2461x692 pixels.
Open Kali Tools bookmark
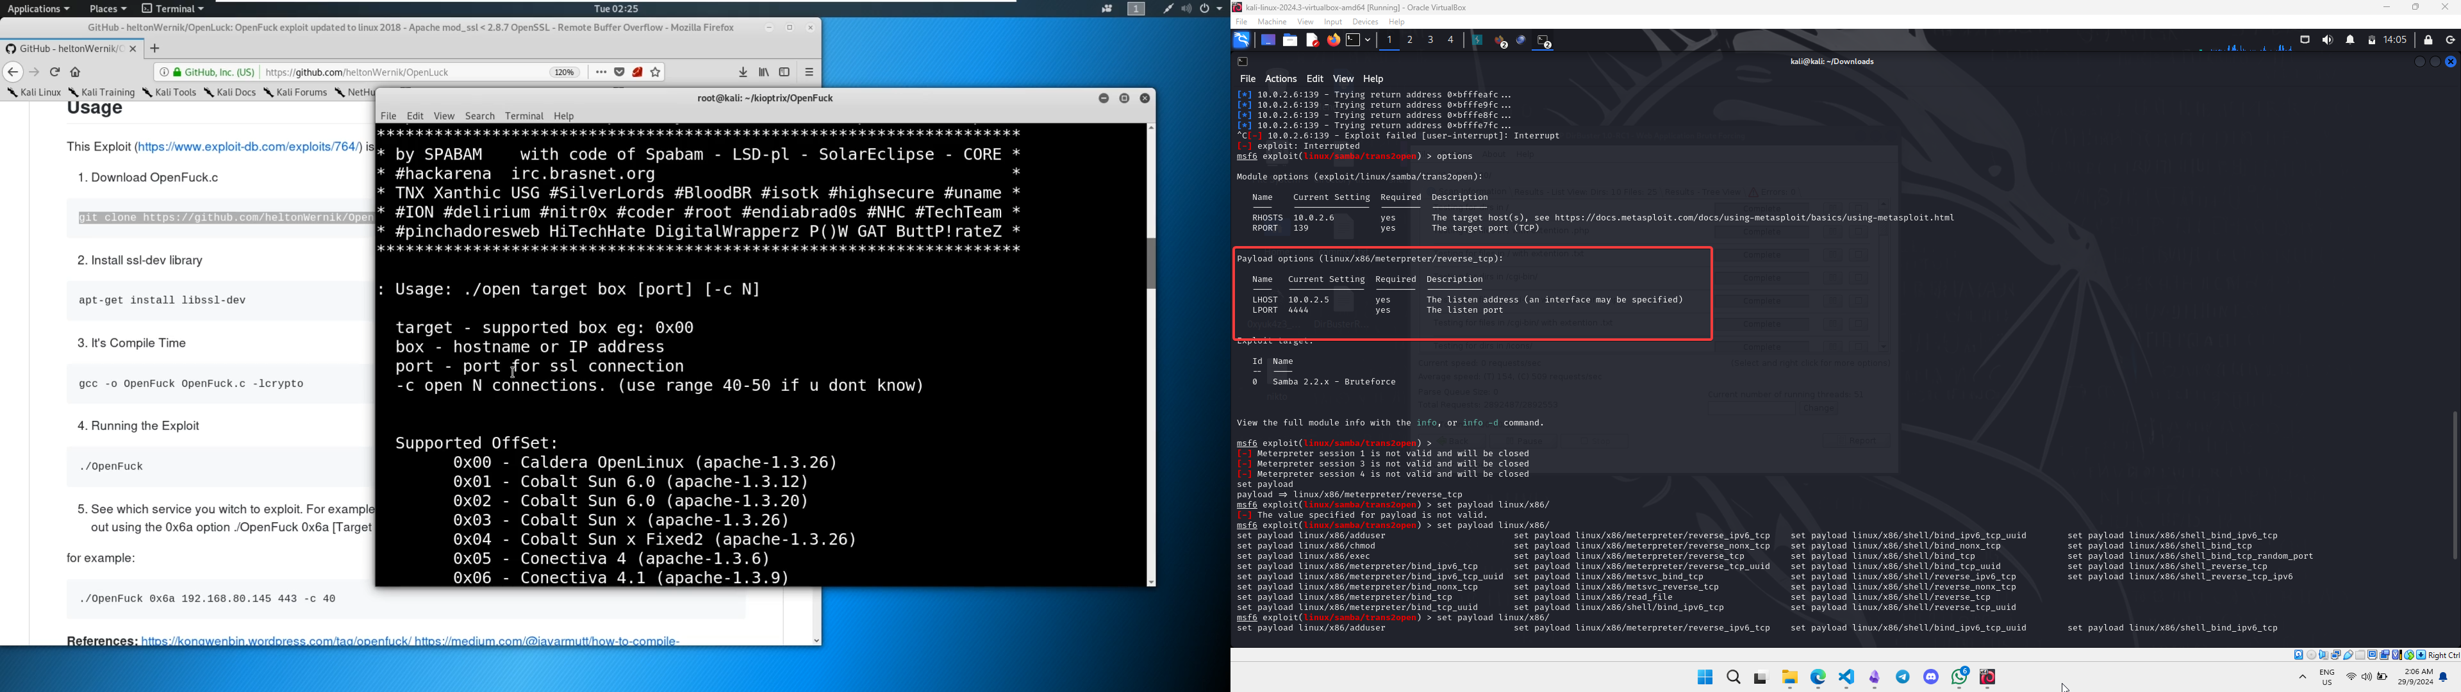(x=170, y=93)
